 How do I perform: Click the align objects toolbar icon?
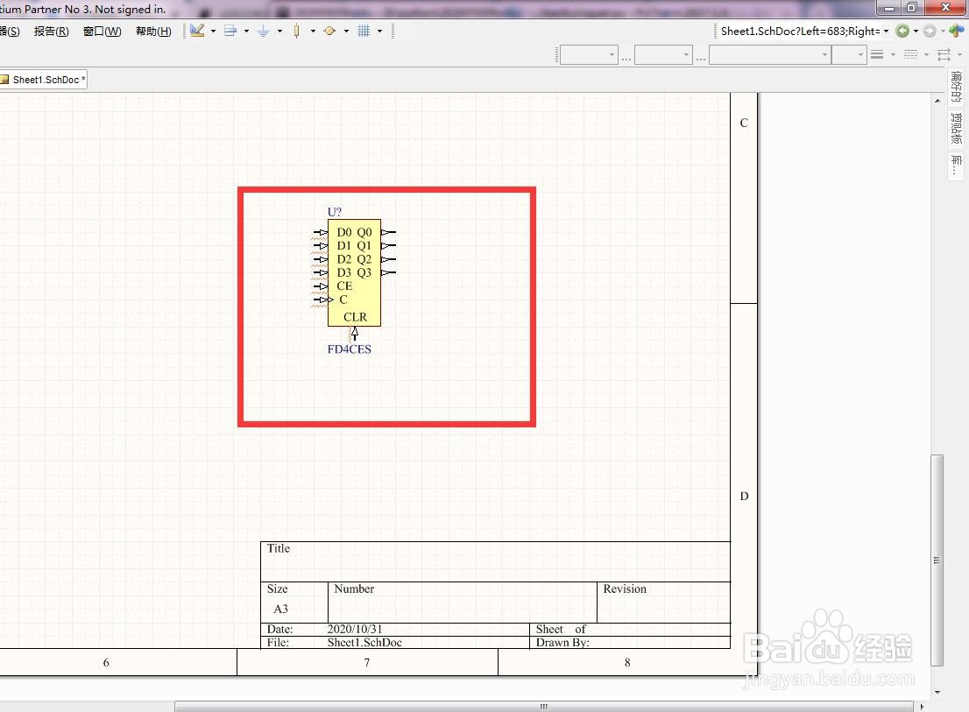pos(230,31)
